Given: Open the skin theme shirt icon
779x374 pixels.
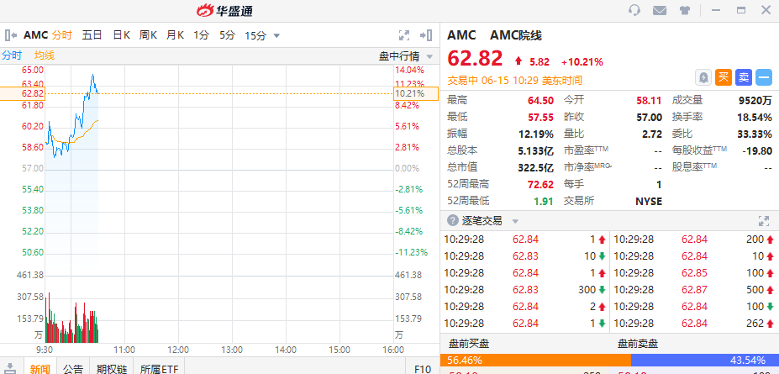Looking at the screenshot, I should pos(685,10).
